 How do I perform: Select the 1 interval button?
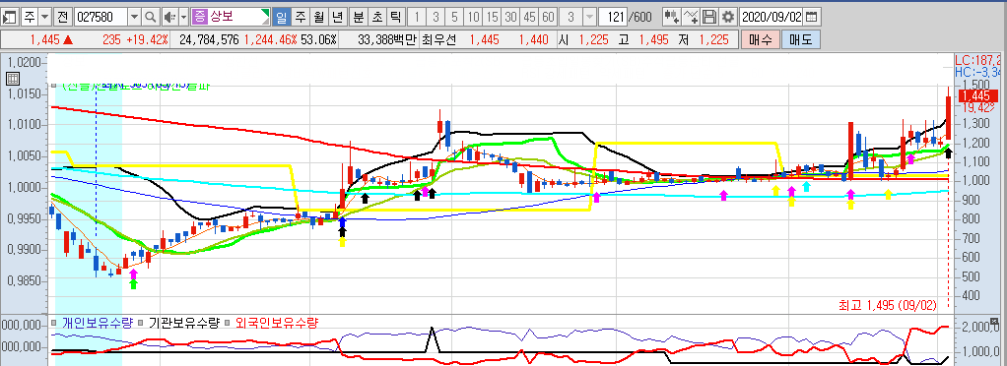pos(418,16)
